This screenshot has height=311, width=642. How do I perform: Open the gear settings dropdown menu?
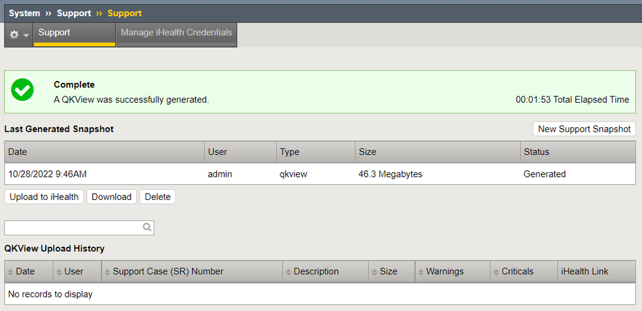click(19, 35)
